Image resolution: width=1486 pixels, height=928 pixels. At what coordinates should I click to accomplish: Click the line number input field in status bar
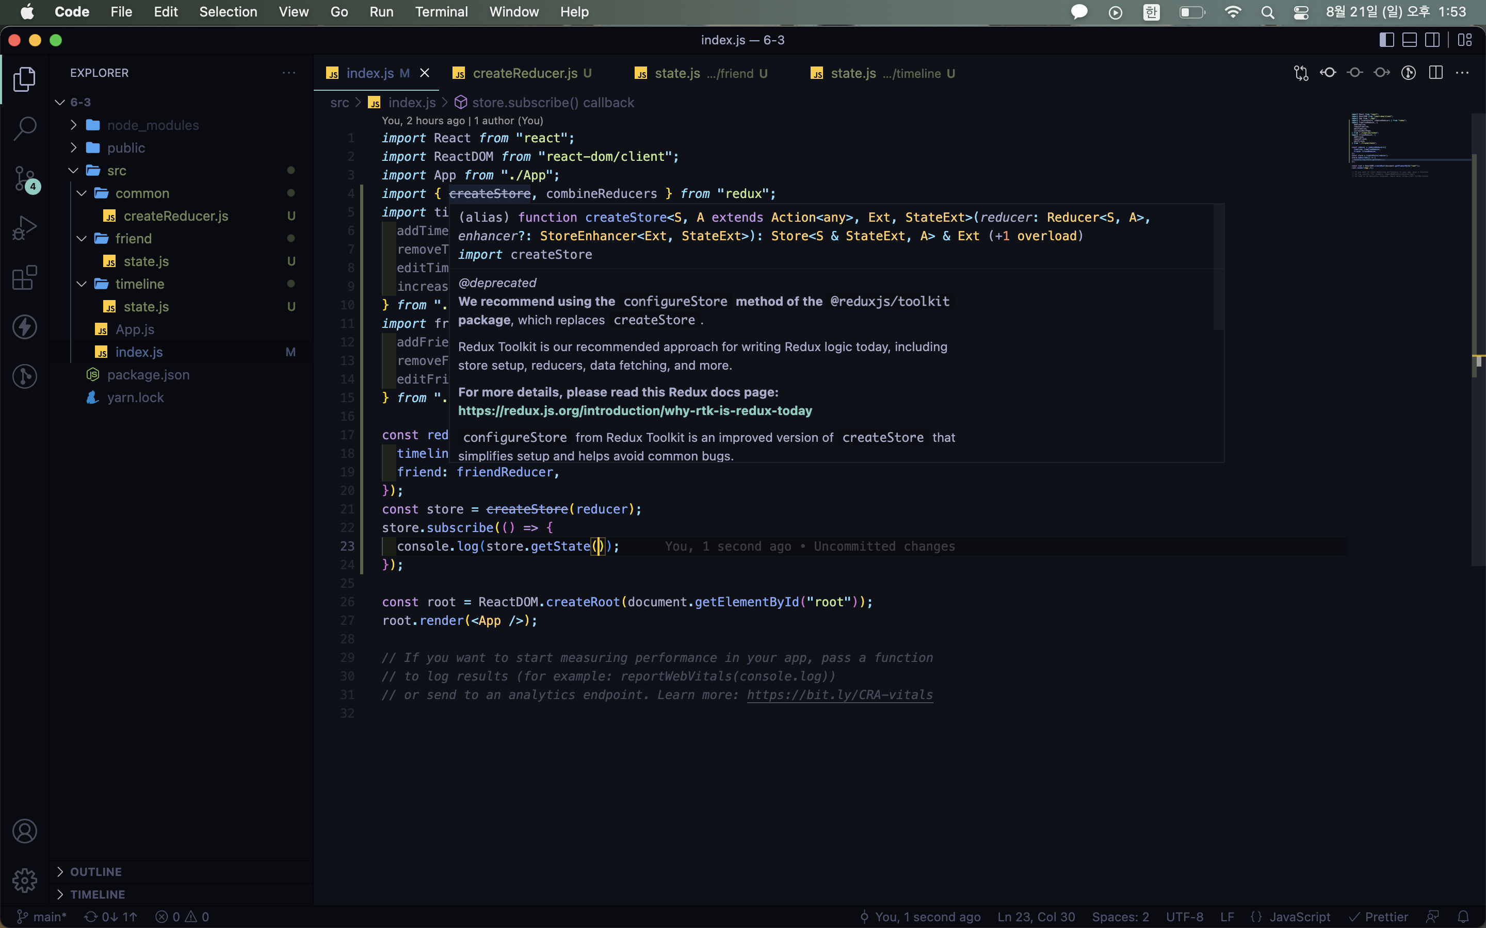tap(1036, 916)
